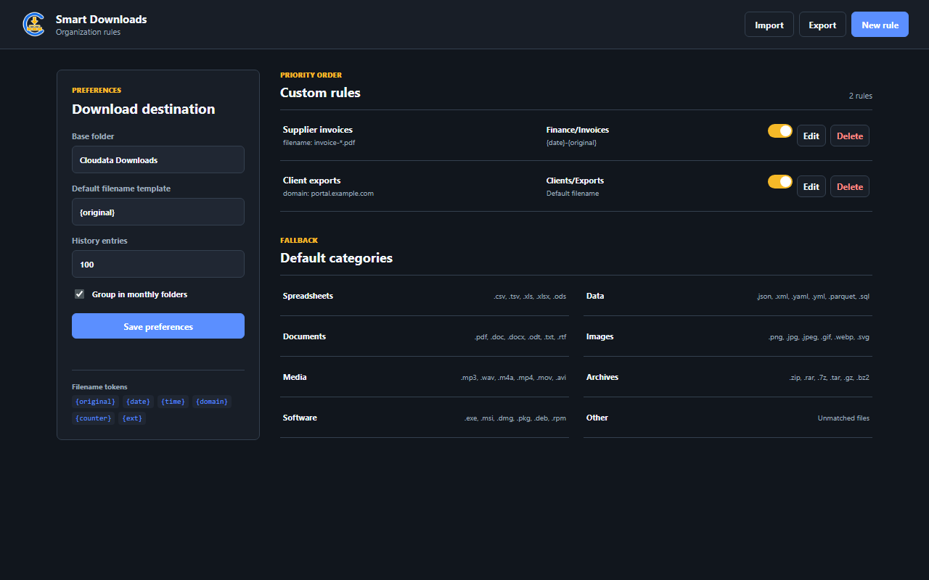Image resolution: width=929 pixels, height=580 pixels.
Task: Toggle the Client exports rule switch
Action: point(780,181)
